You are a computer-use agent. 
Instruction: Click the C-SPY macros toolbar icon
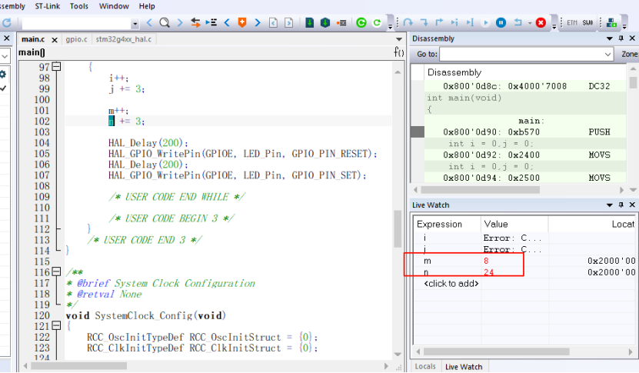pos(611,23)
